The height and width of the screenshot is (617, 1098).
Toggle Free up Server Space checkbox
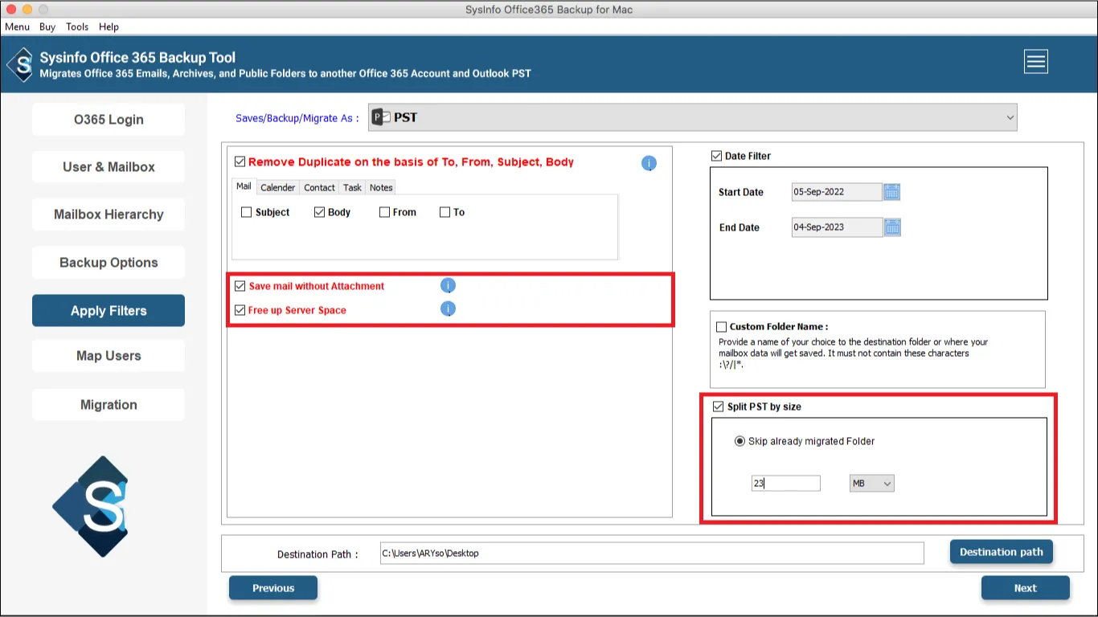click(240, 310)
